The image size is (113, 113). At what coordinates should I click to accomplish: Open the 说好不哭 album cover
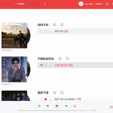14,35
